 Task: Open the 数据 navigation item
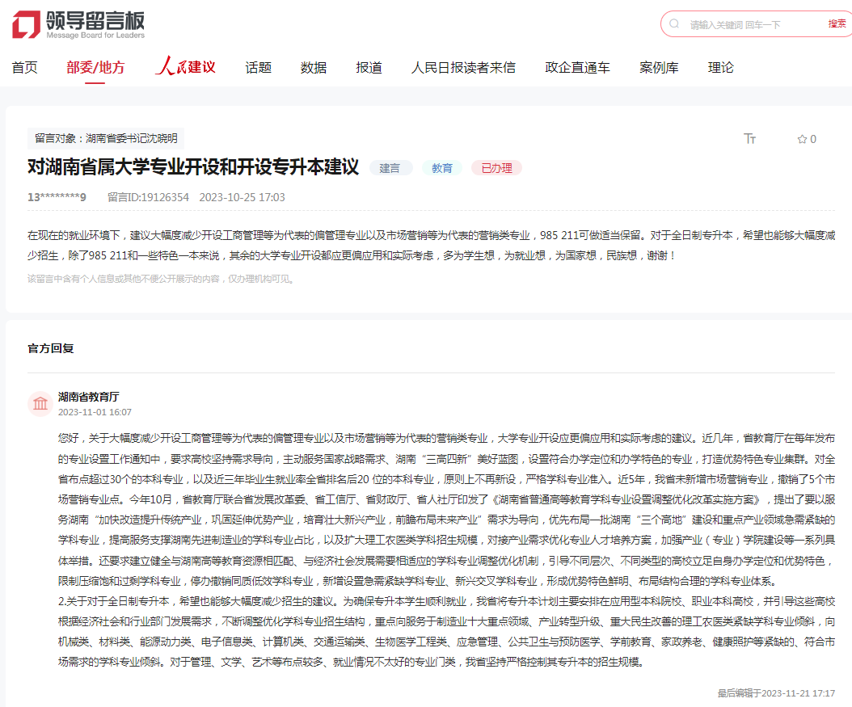click(x=314, y=68)
